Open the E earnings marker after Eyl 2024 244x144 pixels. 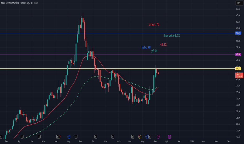(96, 137)
